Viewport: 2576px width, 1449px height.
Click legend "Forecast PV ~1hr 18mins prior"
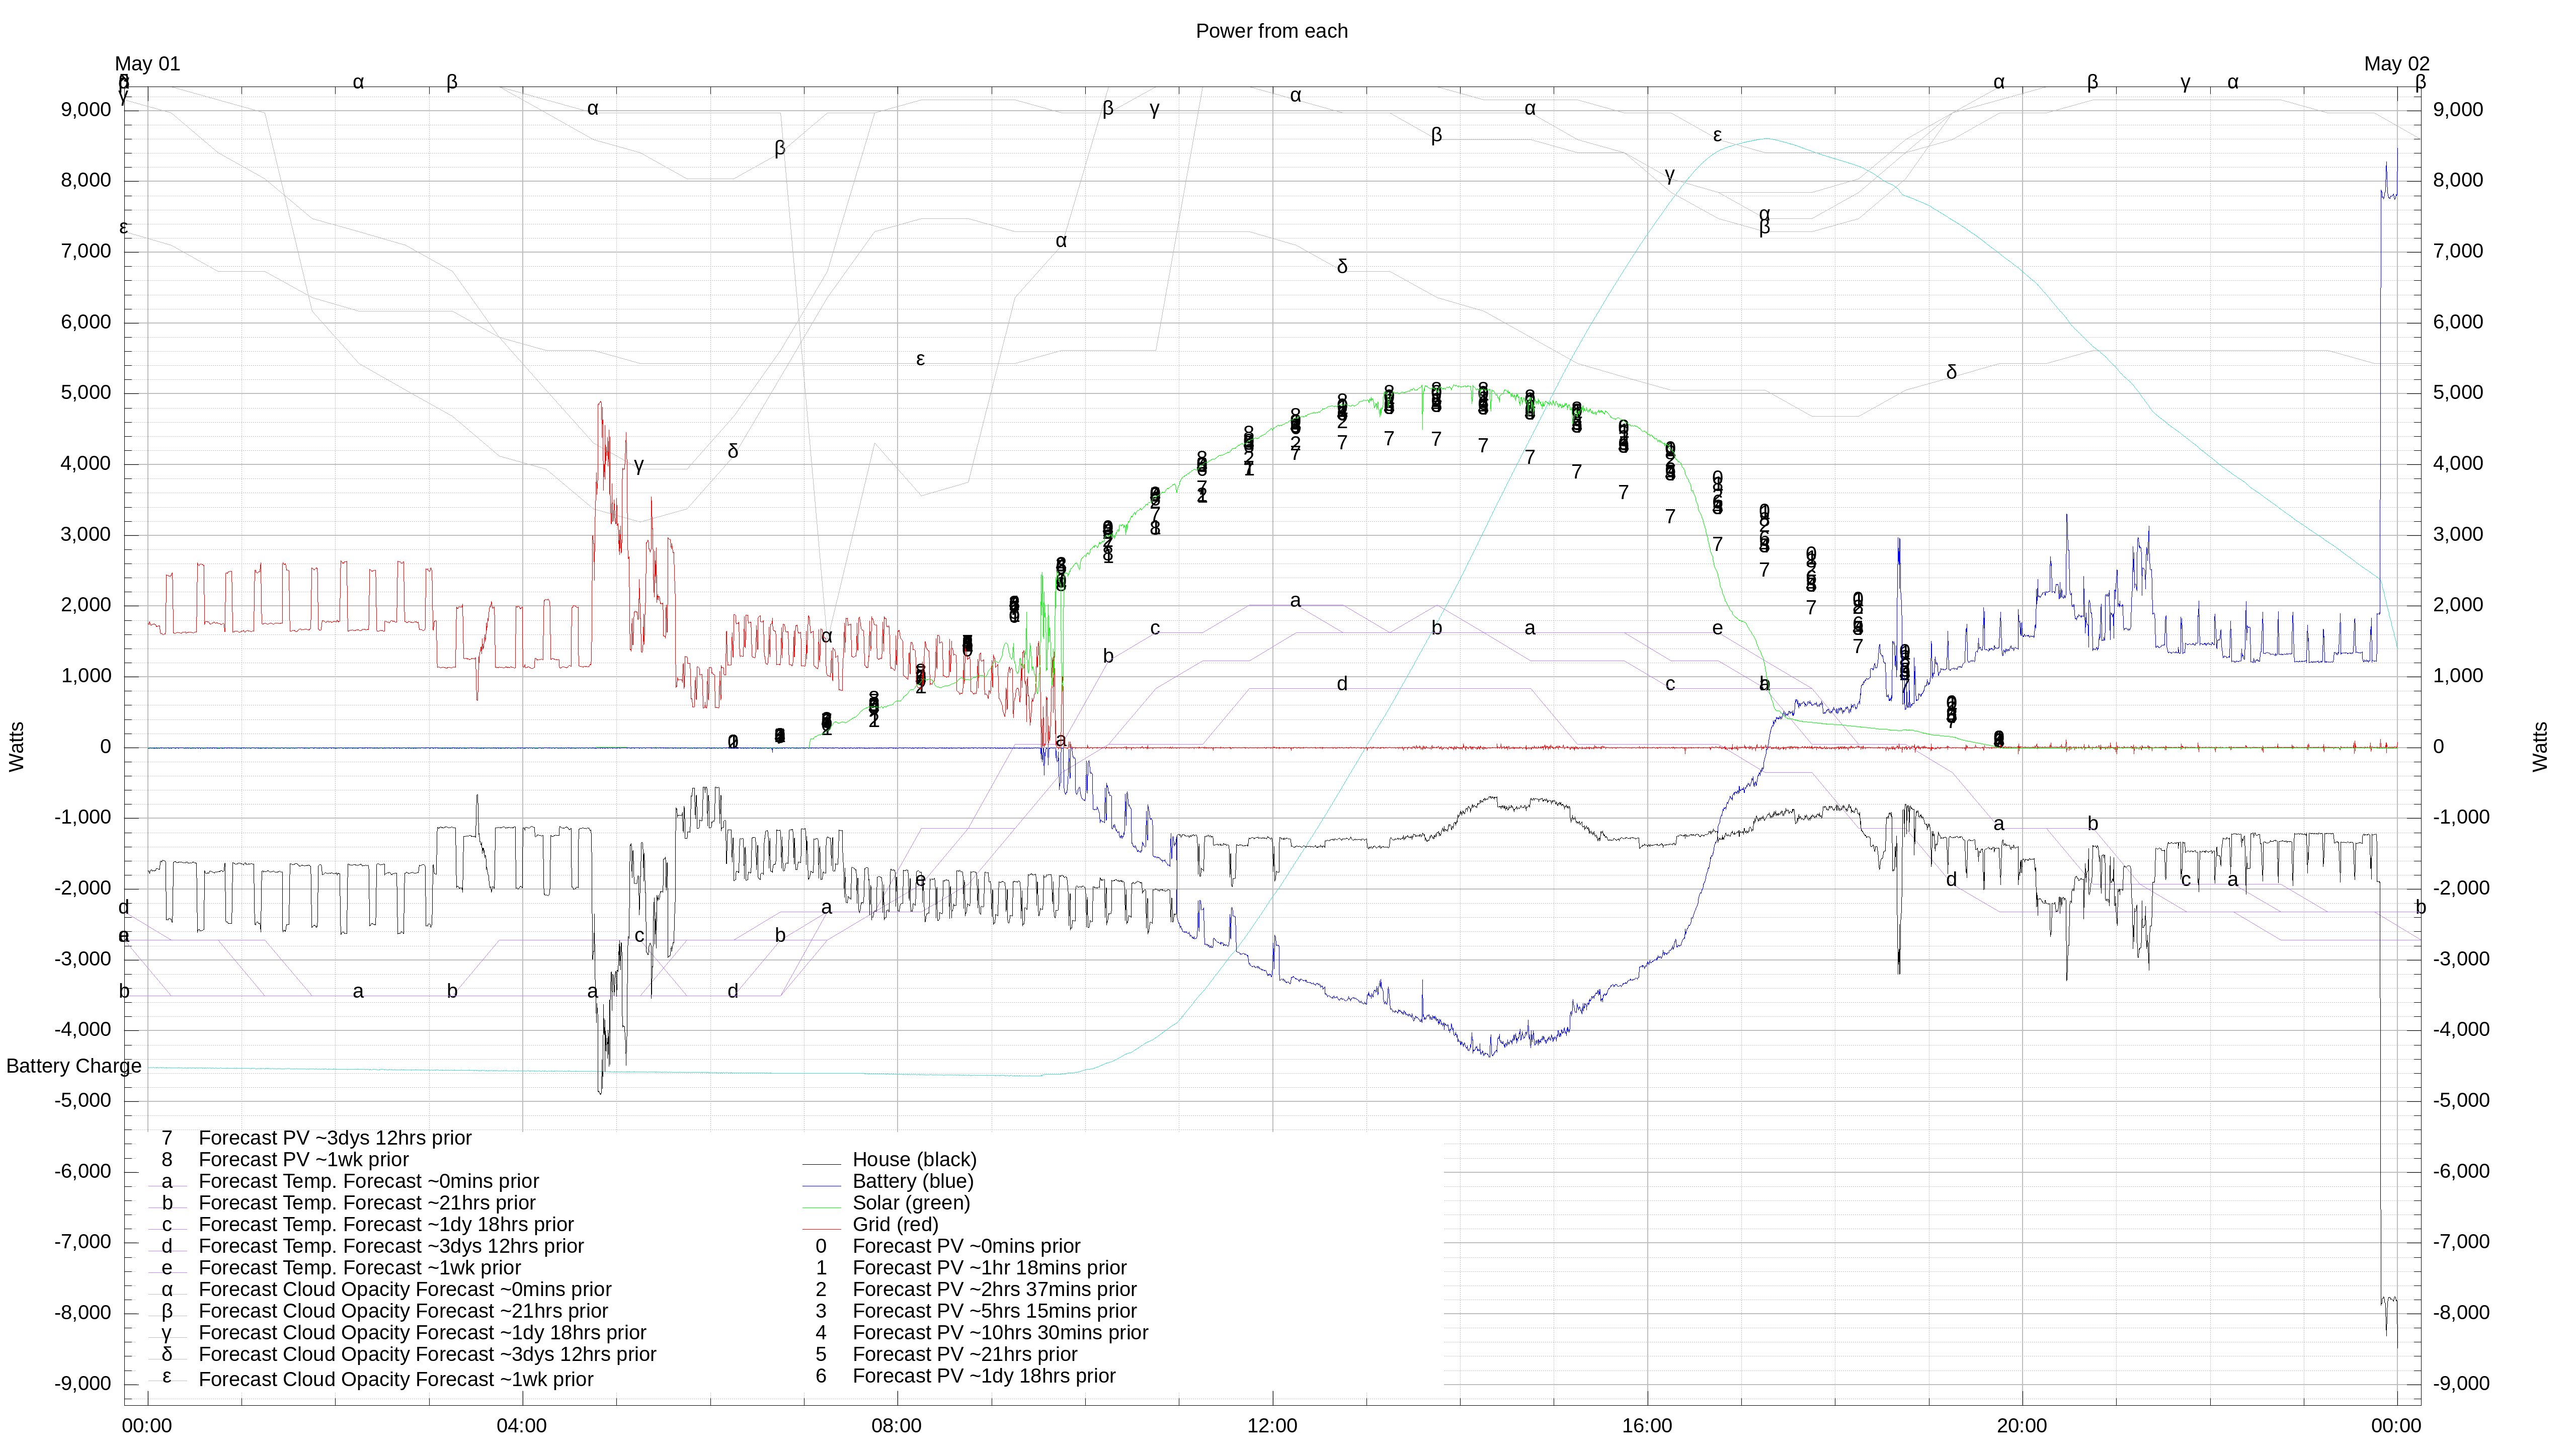pyautogui.click(x=989, y=1268)
